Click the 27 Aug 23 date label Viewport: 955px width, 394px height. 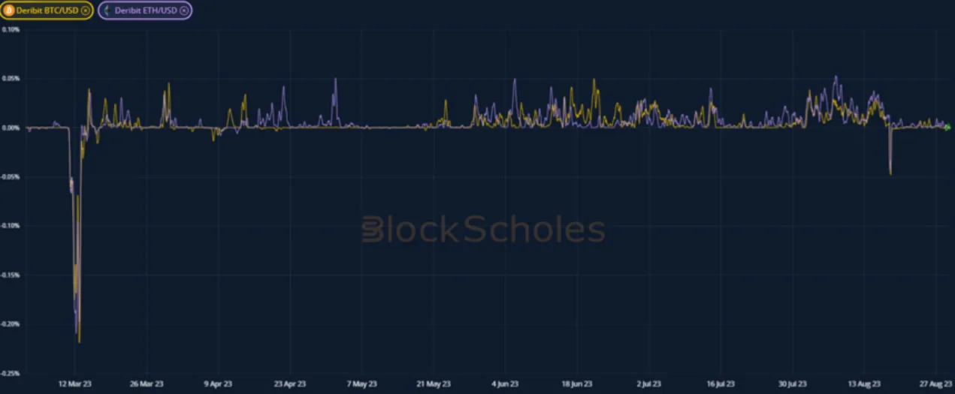click(x=936, y=383)
